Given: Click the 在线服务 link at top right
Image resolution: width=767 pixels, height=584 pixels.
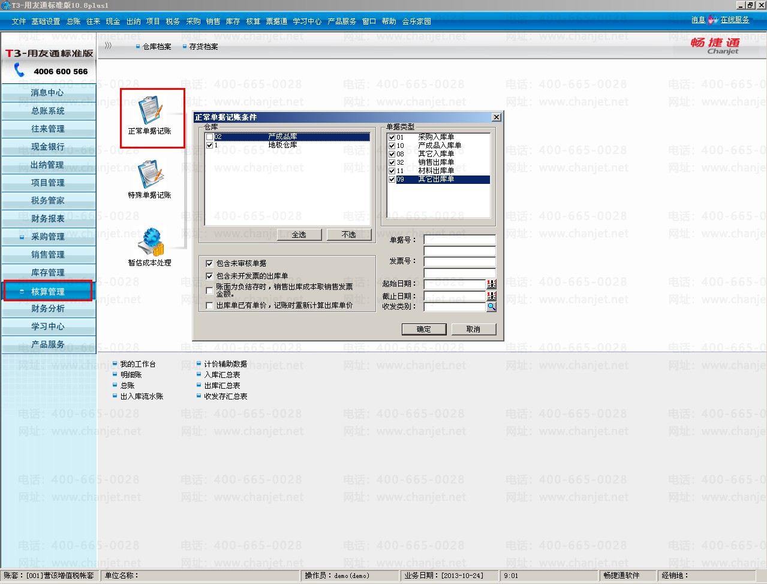Looking at the screenshot, I should click(x=735, y=20).
